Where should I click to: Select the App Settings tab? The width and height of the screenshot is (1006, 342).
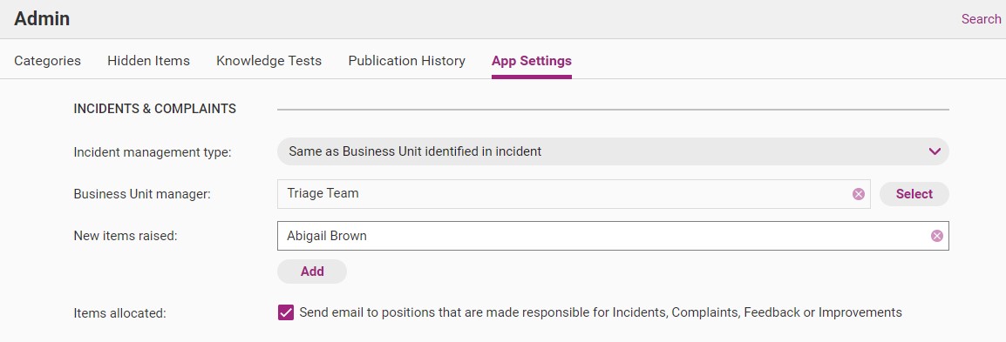click(x=531, y=61)
